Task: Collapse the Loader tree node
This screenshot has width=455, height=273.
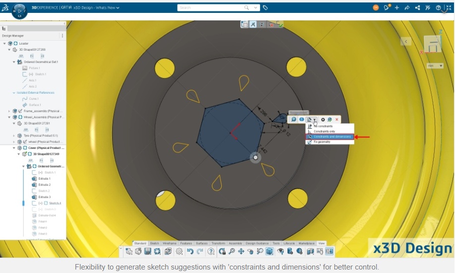Action: pyautogui.click(x=4, y=43)
